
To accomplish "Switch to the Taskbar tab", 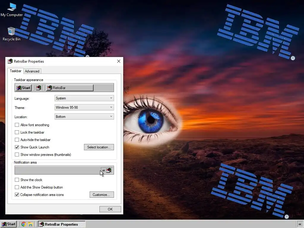I will click(x=15, y=71).
